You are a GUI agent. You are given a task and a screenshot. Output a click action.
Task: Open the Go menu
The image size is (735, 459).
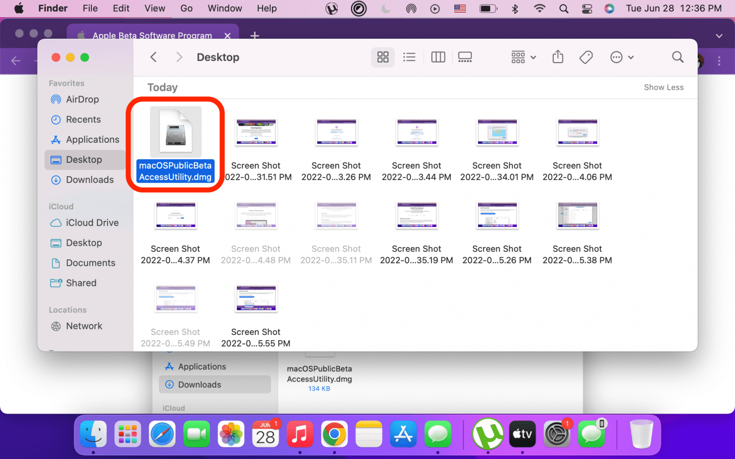[x=187, y=8]
